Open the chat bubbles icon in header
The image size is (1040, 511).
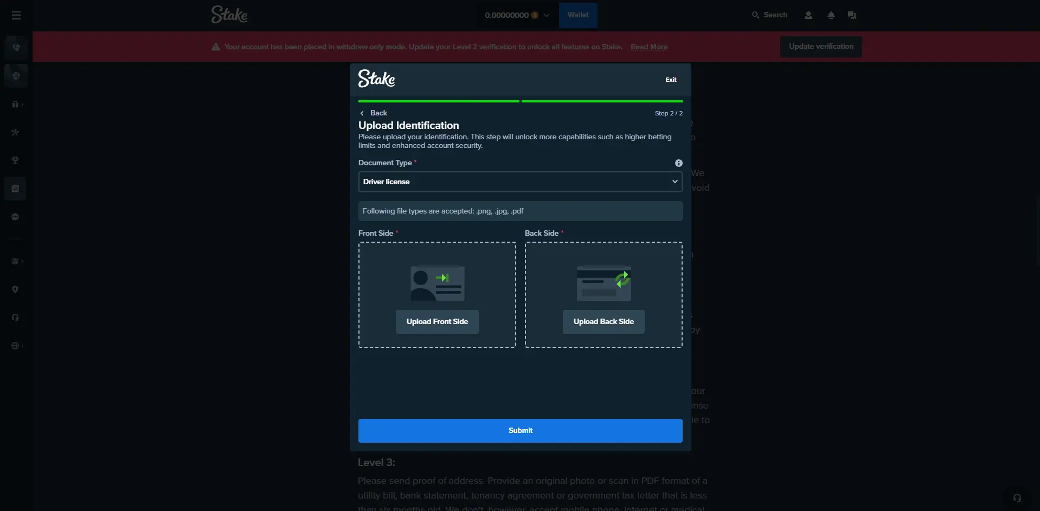(852, 15)
